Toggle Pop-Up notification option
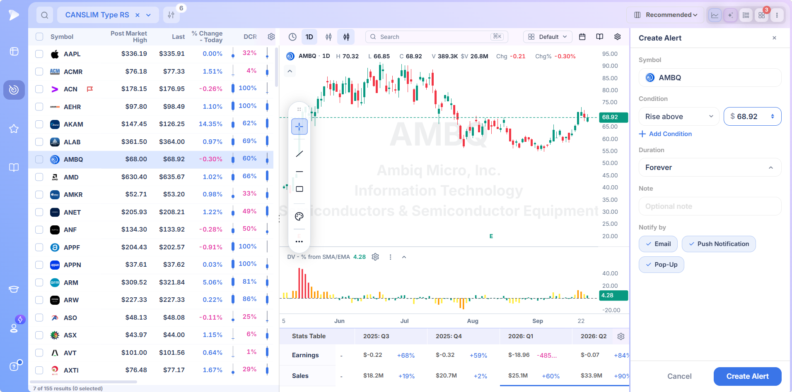 point(661,265)
